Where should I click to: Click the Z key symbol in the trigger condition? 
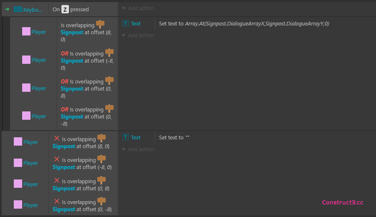click(65, 9)
